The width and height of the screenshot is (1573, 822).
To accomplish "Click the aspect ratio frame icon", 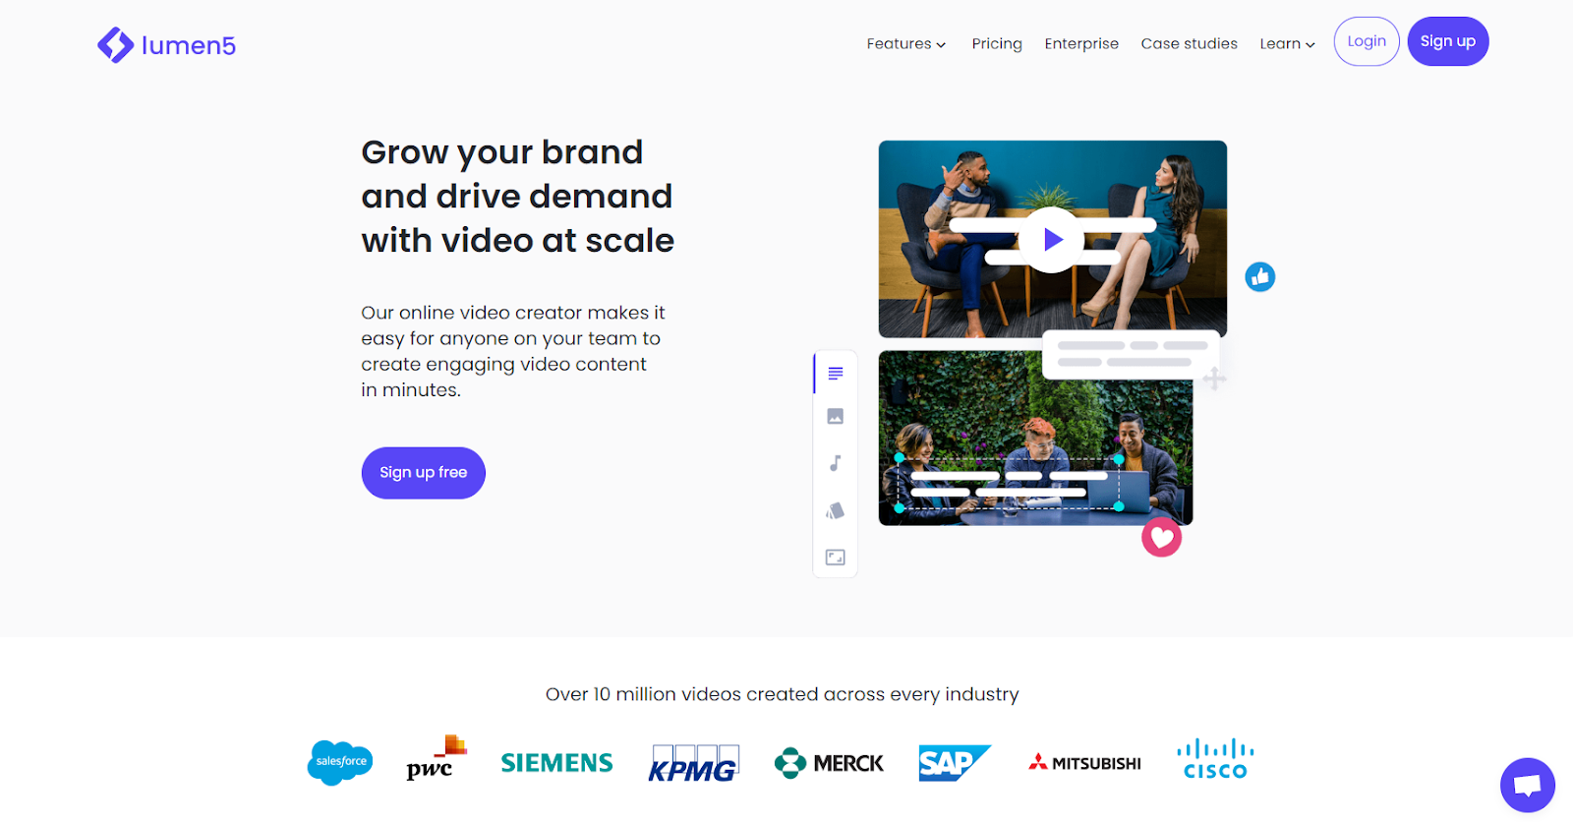I will pyautogui.click(x=836, y=558).
